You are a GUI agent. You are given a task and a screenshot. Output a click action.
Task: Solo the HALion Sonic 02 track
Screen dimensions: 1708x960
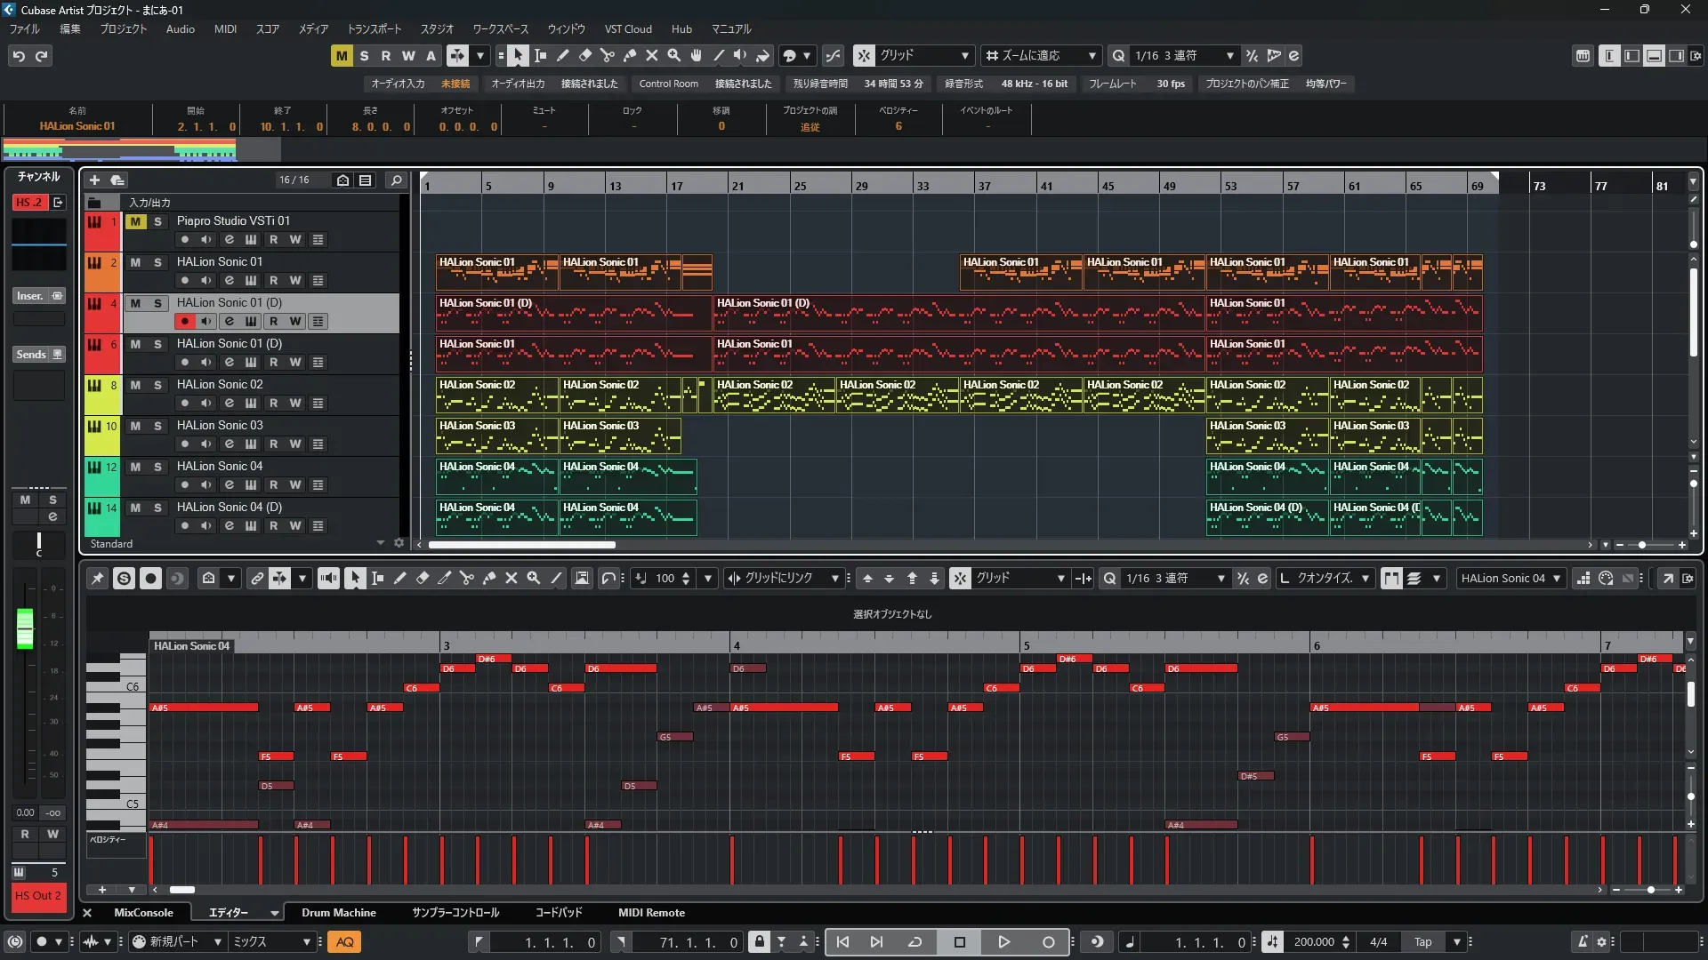point(157,385)
